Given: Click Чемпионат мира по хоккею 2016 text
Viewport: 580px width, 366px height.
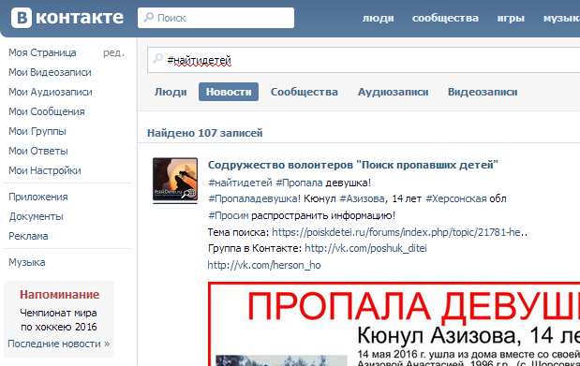Looking at the screenshot, I should pos(59,320).
